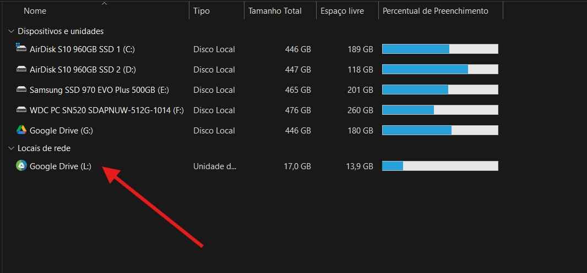Sort by the Nome column header
This screenshot has width=587, height=273.
pyautogui.click(x=35, y=11)
